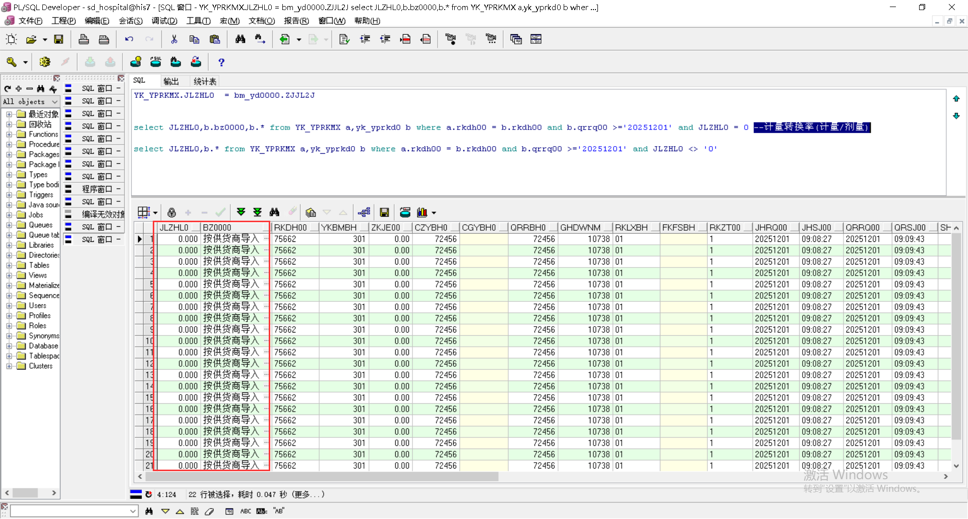Refresh the object browser tree
The image size is (968, 519).
click(8, 89)
